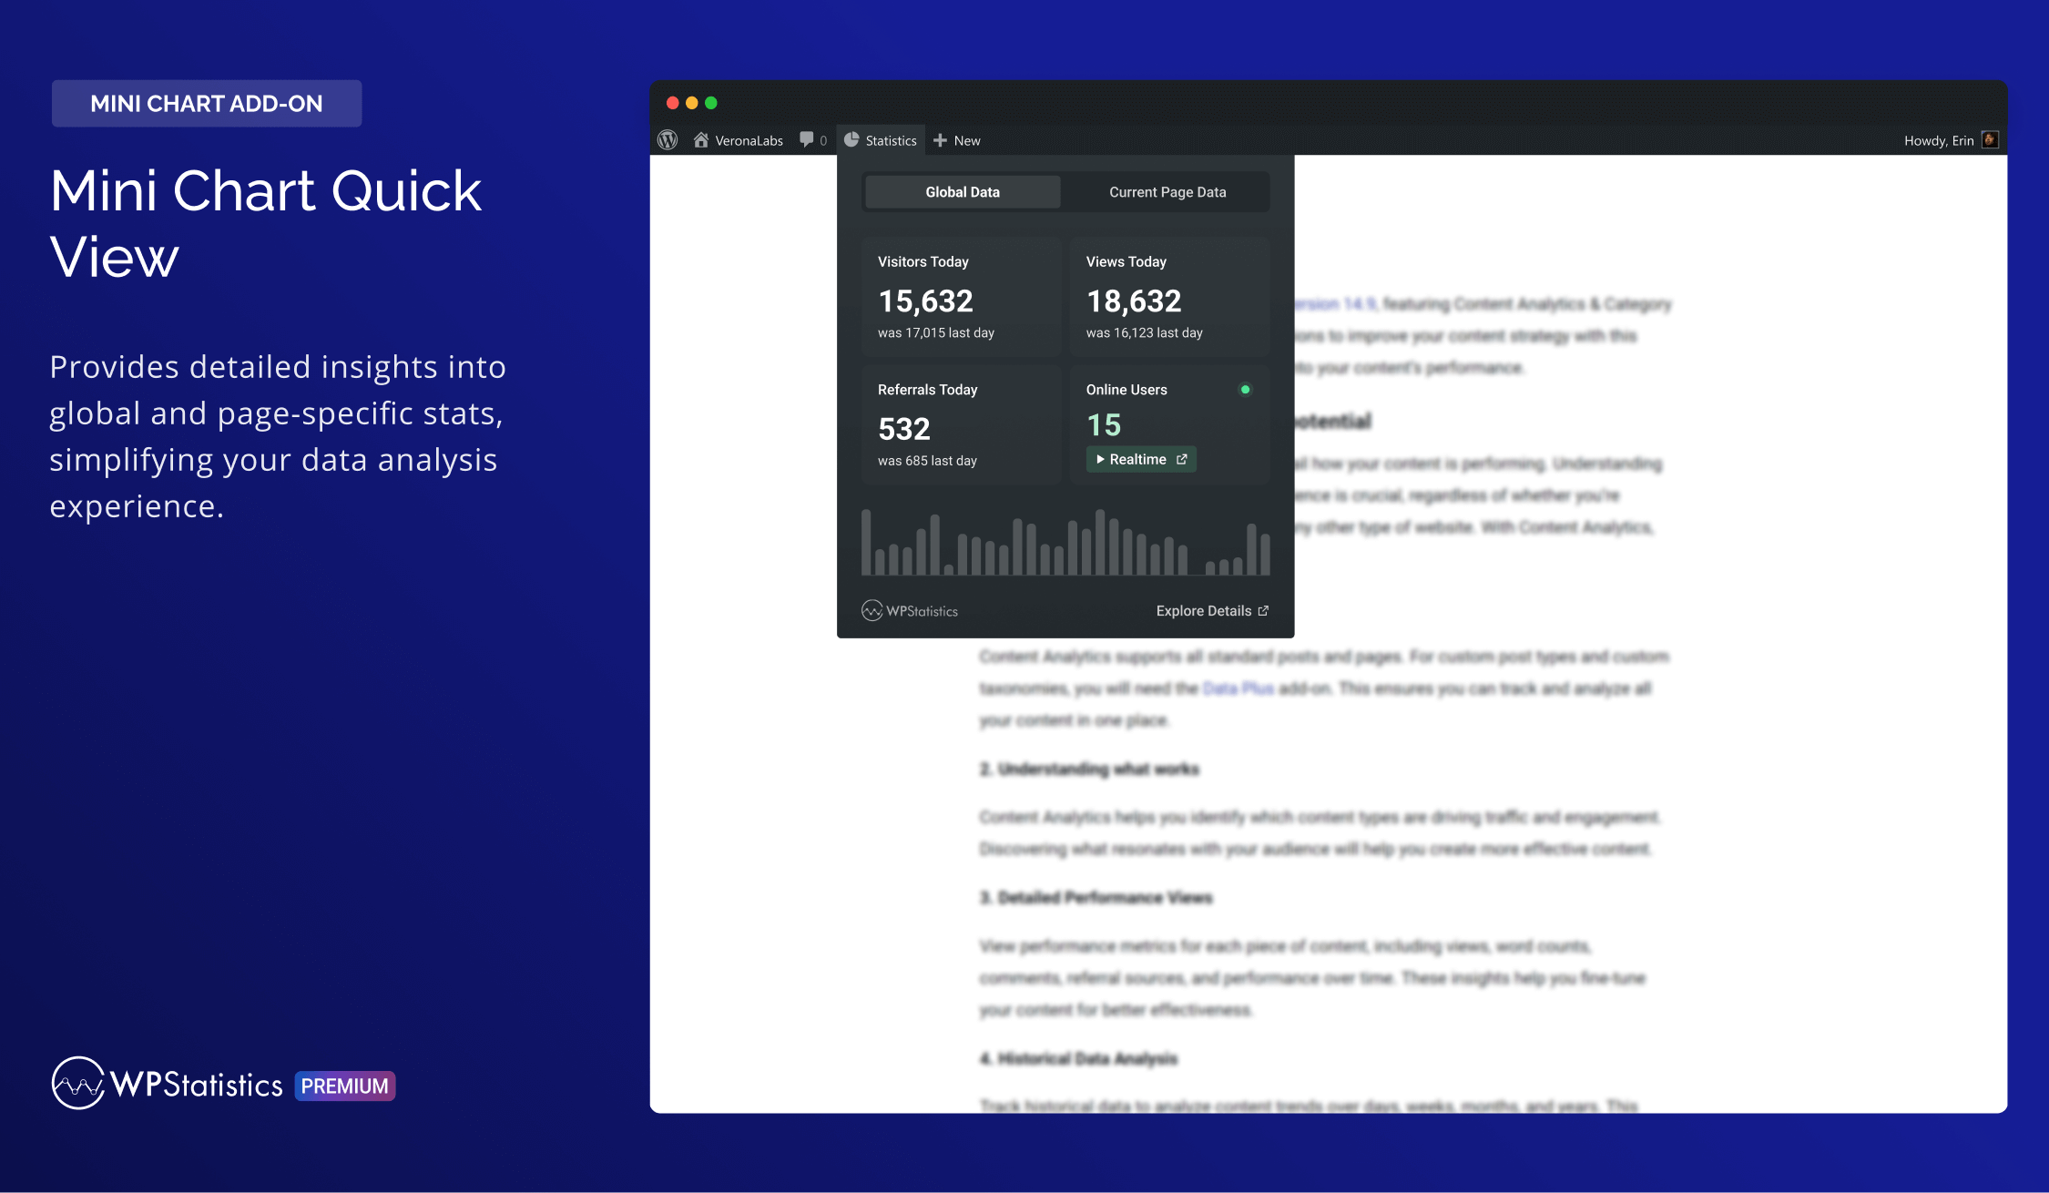The height and width of the screenshot is (1193, 2049).
Task: Click the Visitors Today card
Action: [x=962, y=297]
